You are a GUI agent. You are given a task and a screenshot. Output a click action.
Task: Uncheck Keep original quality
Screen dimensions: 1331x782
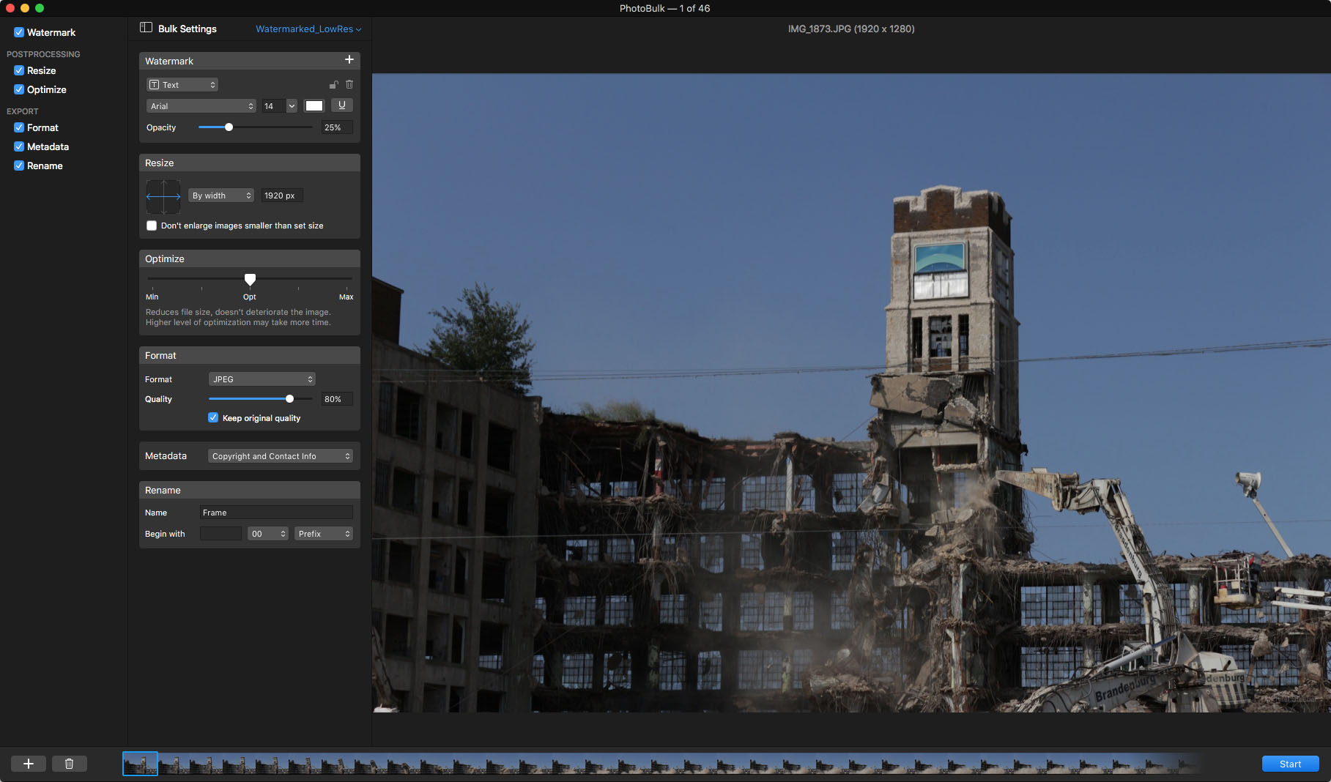click(212, 417)
